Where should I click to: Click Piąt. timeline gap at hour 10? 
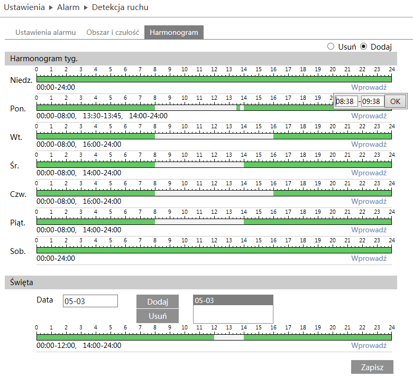185,222
